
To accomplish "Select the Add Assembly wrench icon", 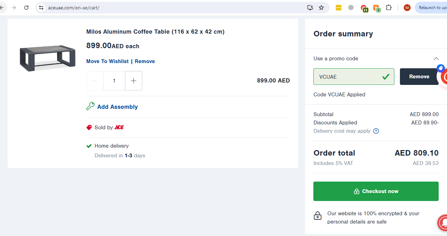I will (x=90, y=106).
